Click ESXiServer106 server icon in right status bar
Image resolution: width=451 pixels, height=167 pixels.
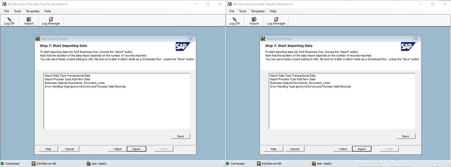(x=259, y=163)
